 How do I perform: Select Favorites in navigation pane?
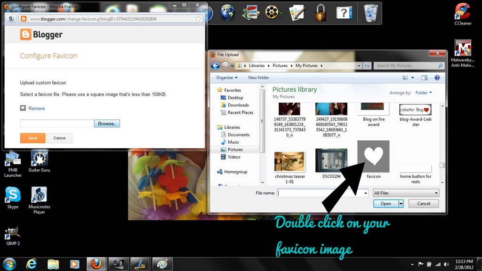(229, 90)
